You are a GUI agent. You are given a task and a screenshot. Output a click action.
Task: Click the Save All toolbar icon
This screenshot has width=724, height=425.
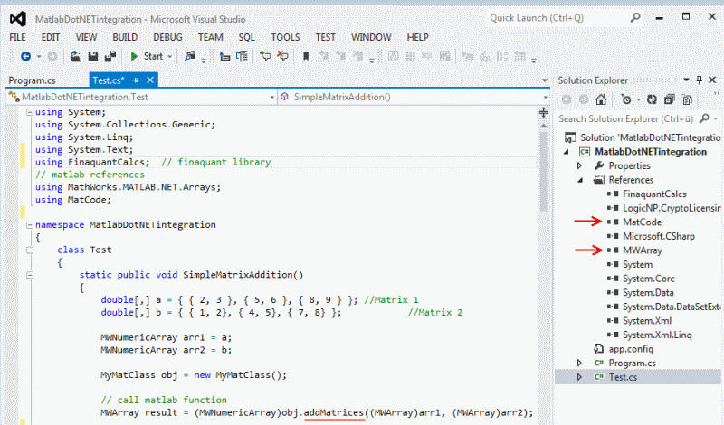tap(110, 56)
